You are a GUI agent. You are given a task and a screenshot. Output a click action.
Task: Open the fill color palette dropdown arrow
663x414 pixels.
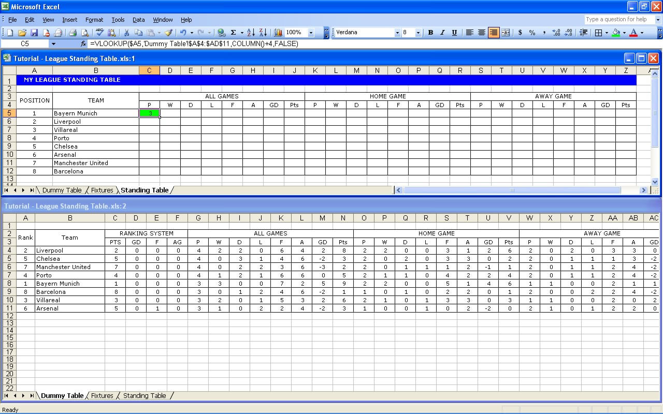point(624,33)
